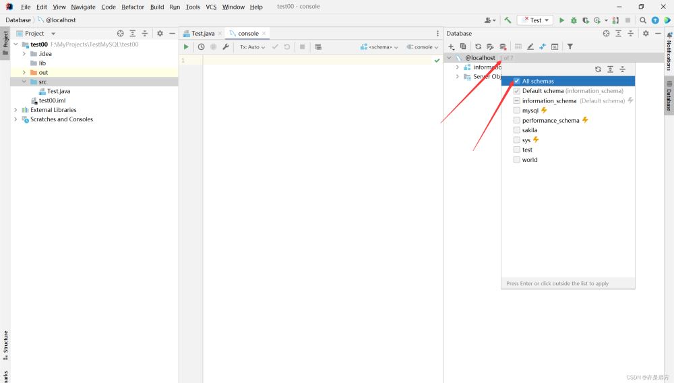
Task: Click the build project hammer icon
Action: tap(508, 20)
